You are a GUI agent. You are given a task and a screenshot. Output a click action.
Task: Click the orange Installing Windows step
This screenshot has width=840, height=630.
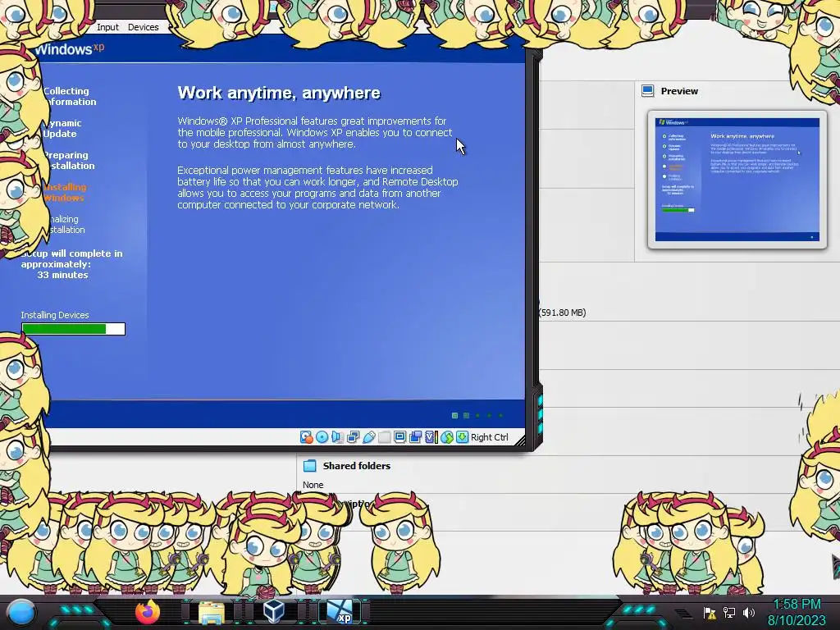pyautogui.click(x=65, y=192)
